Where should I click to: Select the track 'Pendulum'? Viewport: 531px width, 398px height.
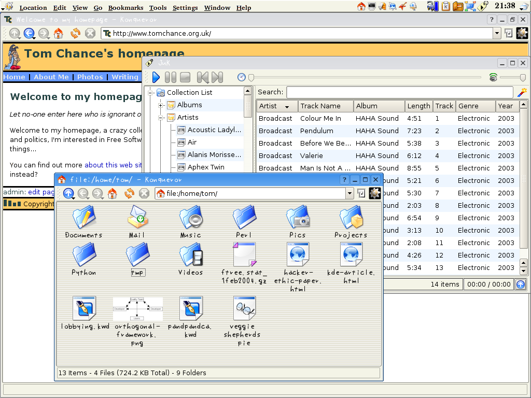[317, 131]
